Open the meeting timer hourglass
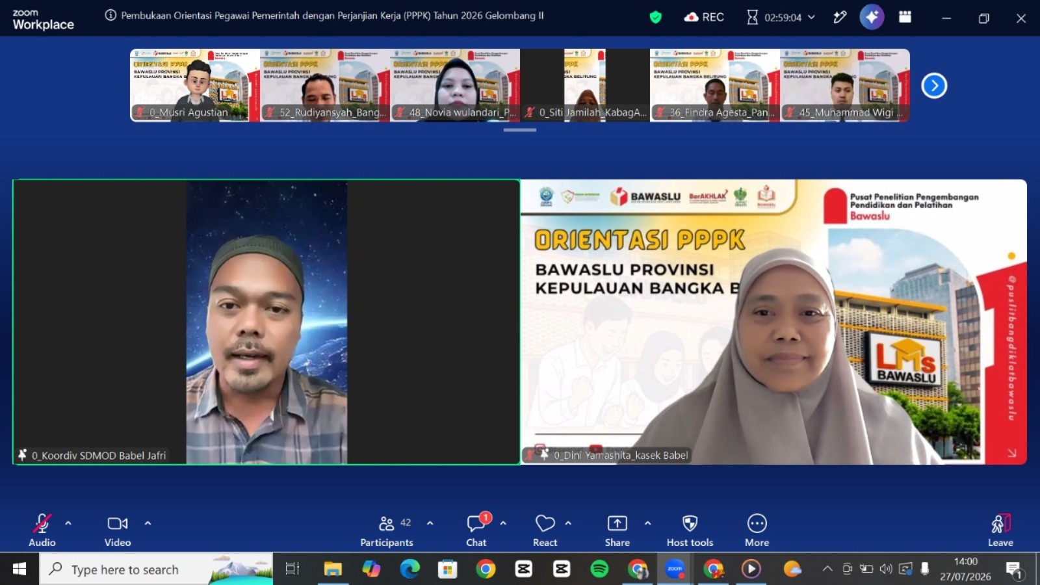 [752, 17]
